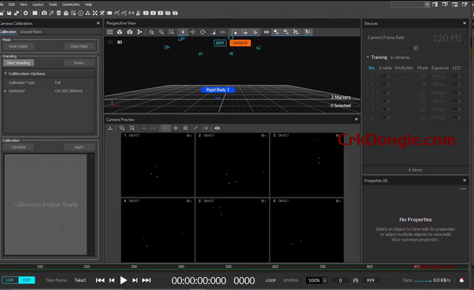Collapse the Calibration Options section
This screenshot has width=474, height=290.
(6, 73)
